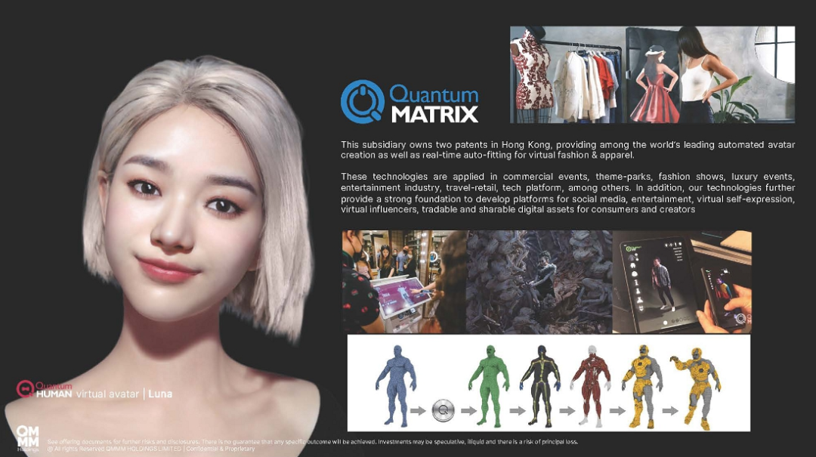Click the paragraph starting 'These technologies are applied'
Image resolution: width=816 pixels, height=457 pixels.
567,193
